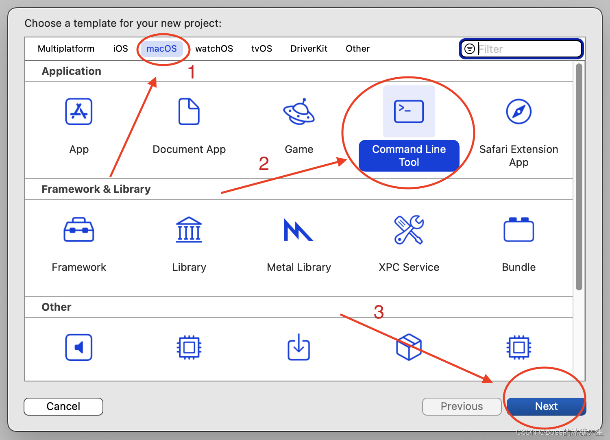This screenshot has width=610, height=440.
Task: Select the speaker audio template icon
Action: point(79,348)
